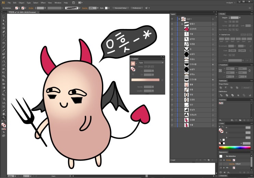Hide the peach body thumbnail layer
254x178 pixels.
[172, 84]
